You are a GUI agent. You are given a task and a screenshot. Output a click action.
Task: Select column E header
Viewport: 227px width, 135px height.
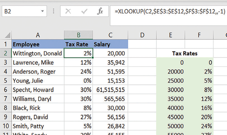tap(171, 35)
